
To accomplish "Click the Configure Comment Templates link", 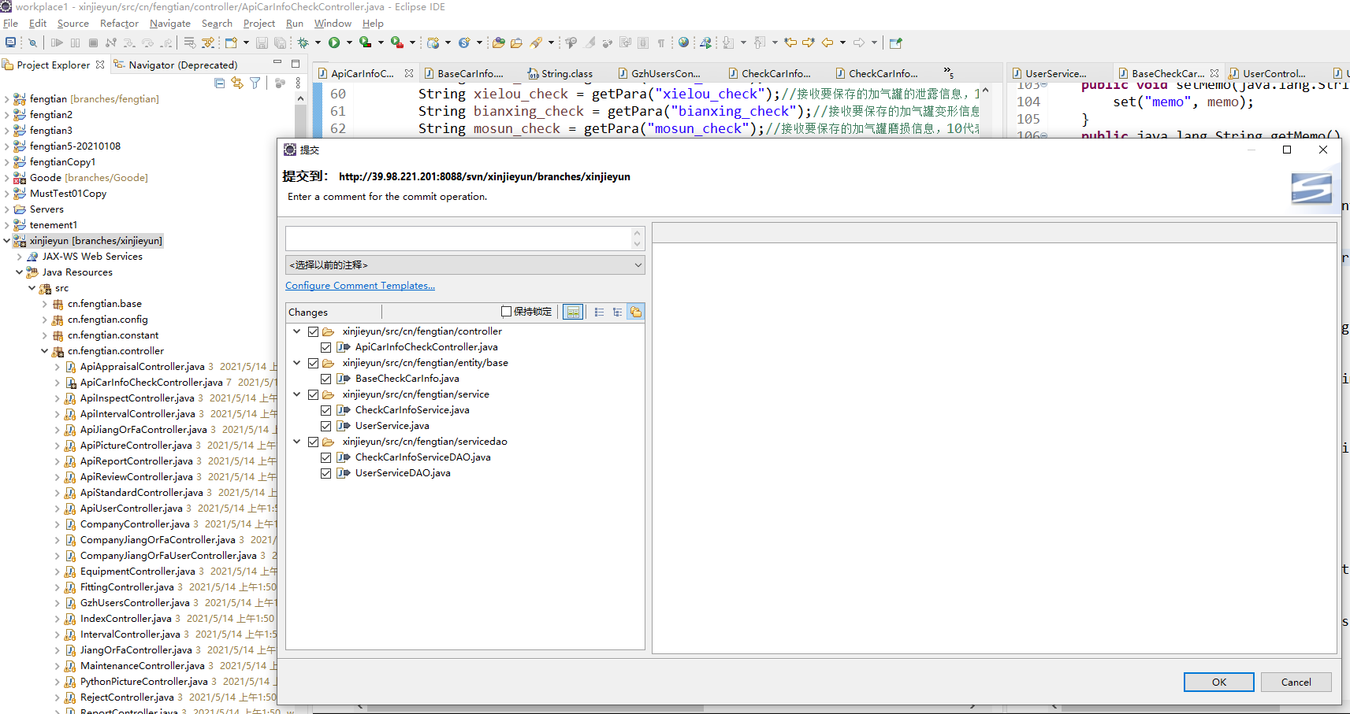I will pyautogui.click(x=360, y=286).
